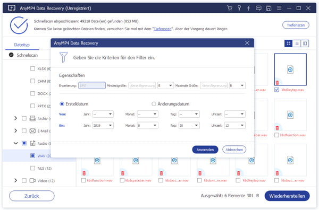Select the Änderungsdatum radio button
Screen dimensions: 319x210
154,104
